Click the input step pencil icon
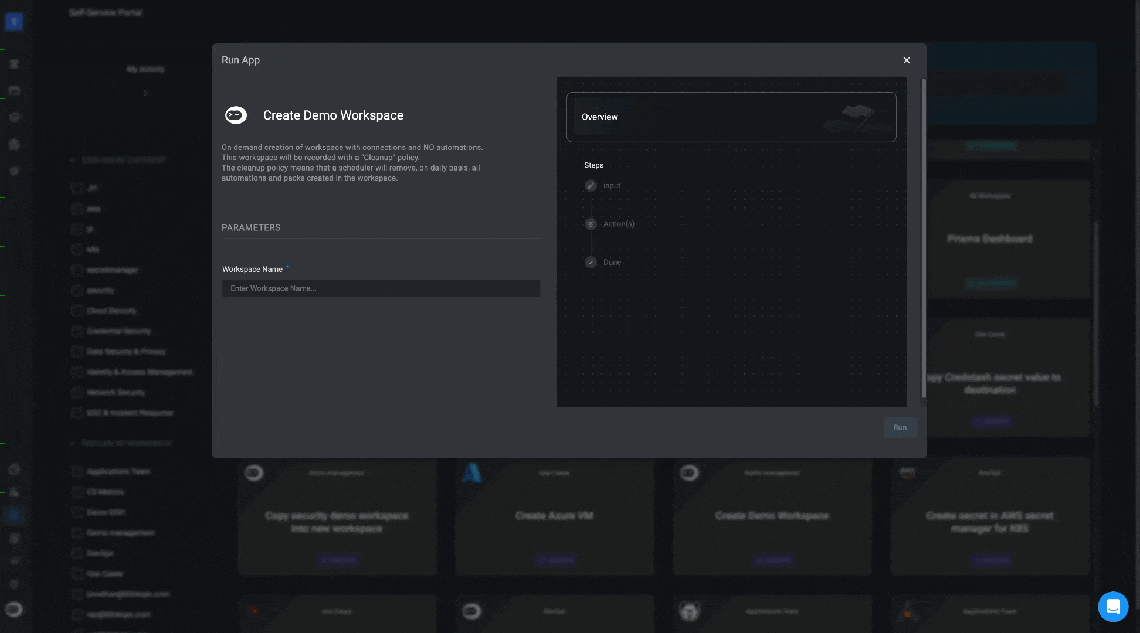Screen dimensions: 1140x633 pos(591,186)
